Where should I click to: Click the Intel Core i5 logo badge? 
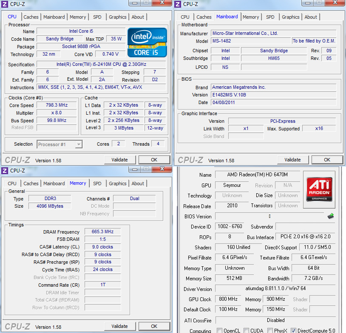pyautogui.click(x=147, y=42)
